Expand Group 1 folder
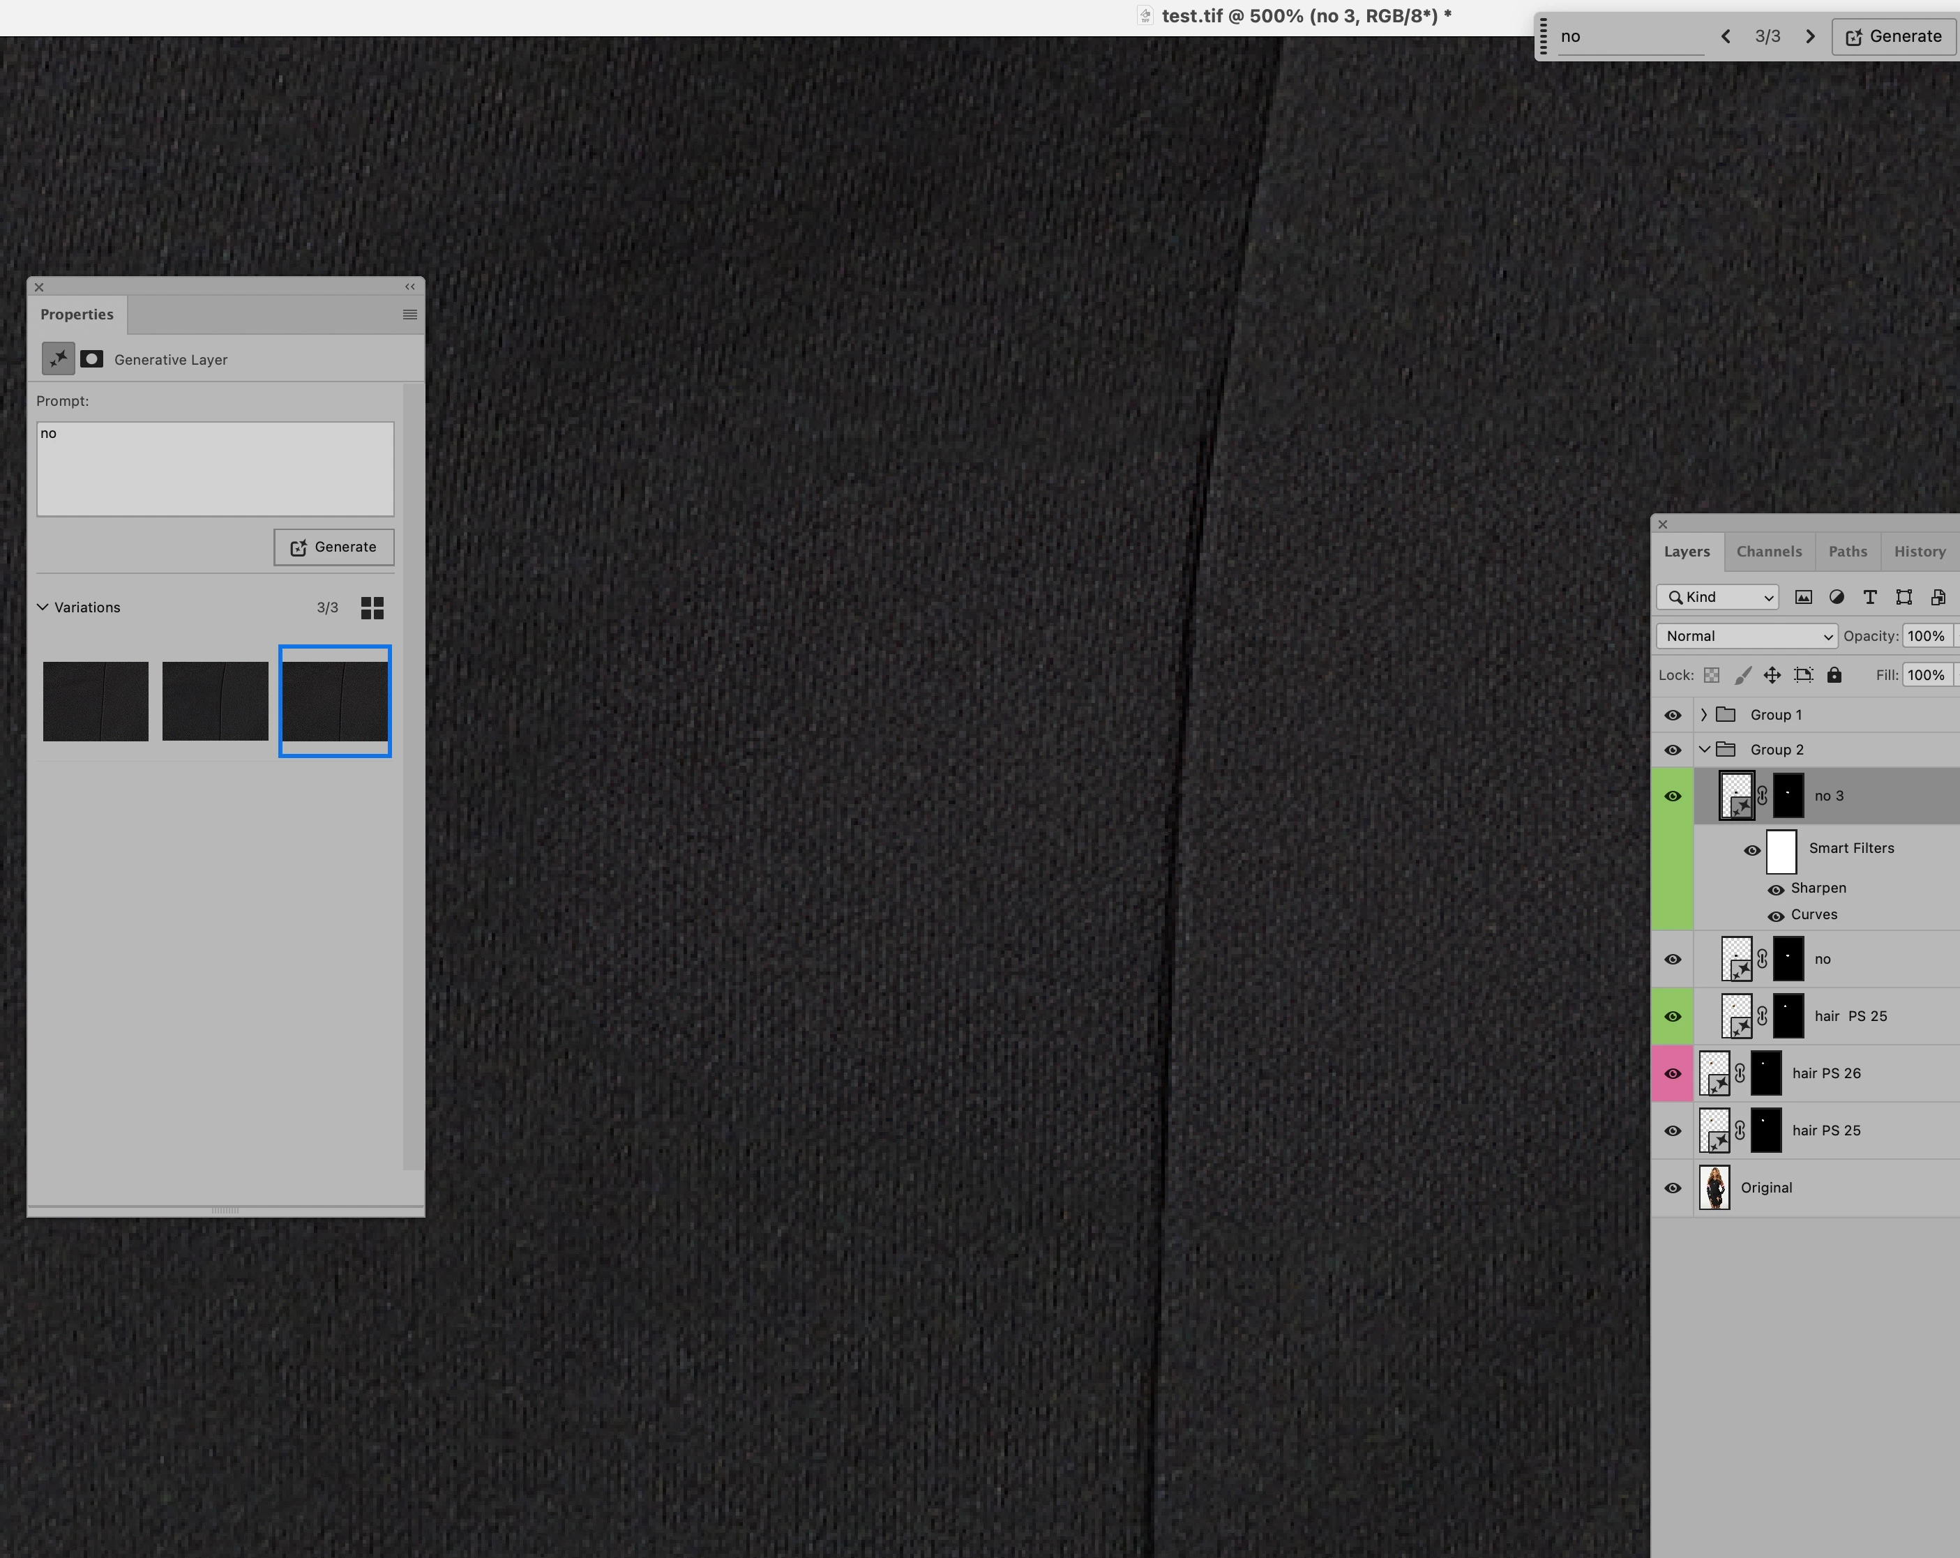Image resolution: width=1960 pixels, height=1558 pixels. 1703,714
